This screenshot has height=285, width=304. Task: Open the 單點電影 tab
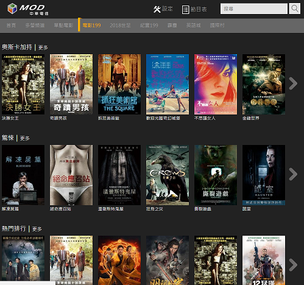pyautogui.click(x=63, y=26)
